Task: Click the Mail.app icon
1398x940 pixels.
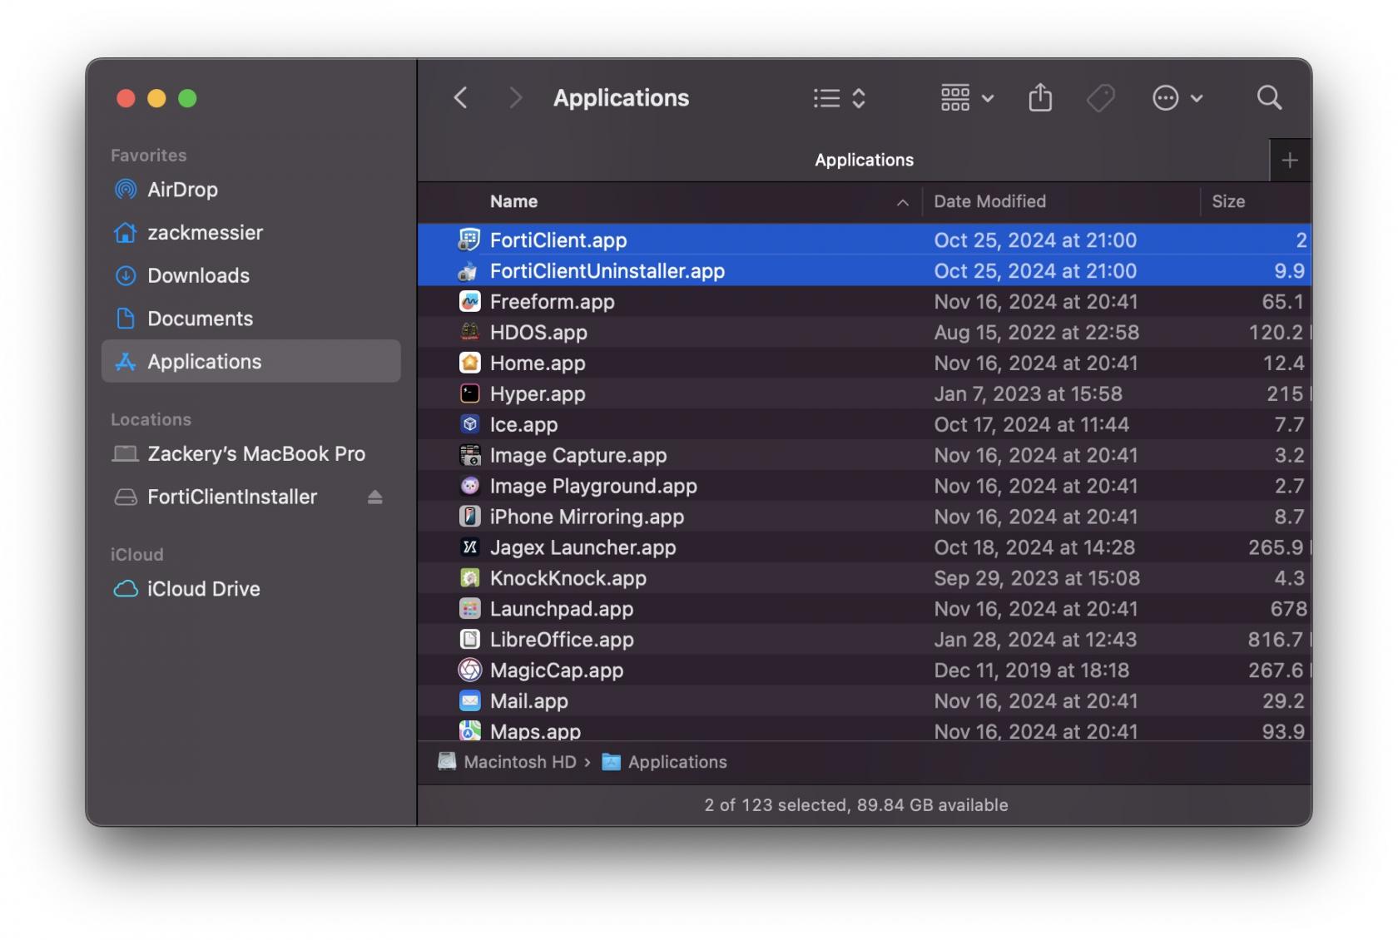Action: coord(469,701)
